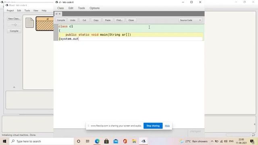This screenshot has height=145, width=258.
Task: Open the clock and date flyout
Action: 241,141
